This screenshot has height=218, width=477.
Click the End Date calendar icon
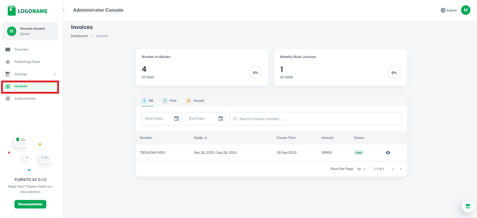pyautogui.click(x=221, y=119)
